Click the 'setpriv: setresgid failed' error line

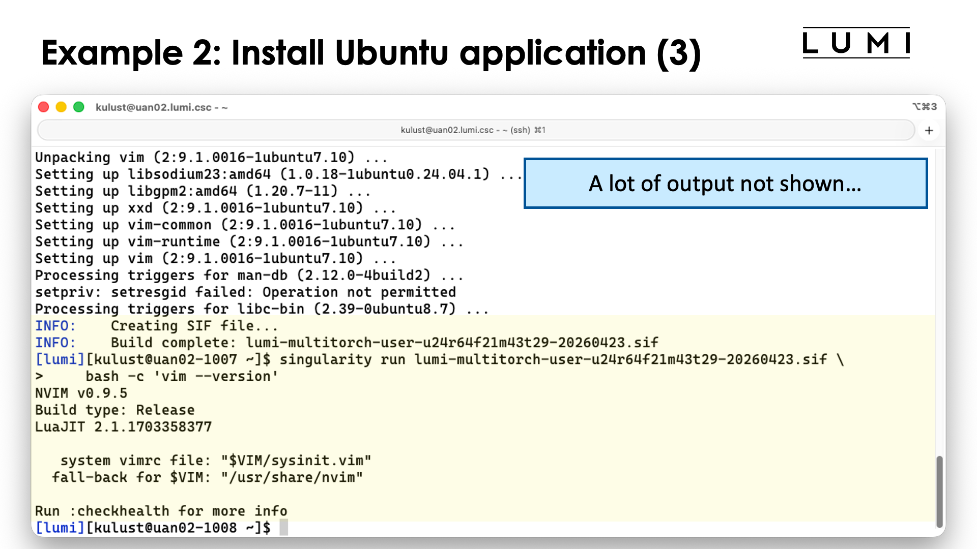click(x=245, y=292)
